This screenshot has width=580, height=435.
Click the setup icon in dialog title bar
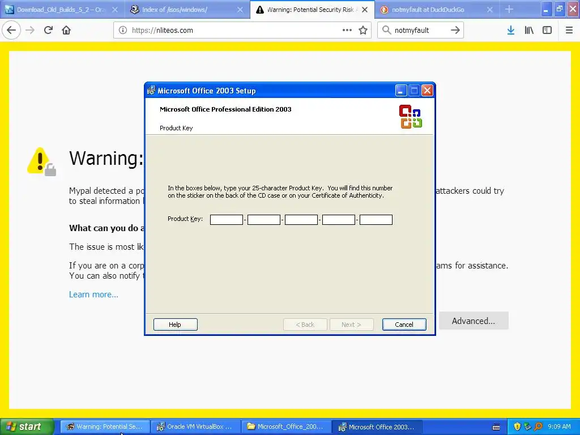point(151,91)
